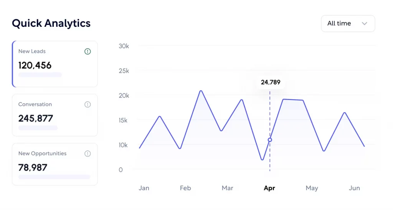This screenshot has height=210, width=393.
Task: Click the Conversation info icon
Action: 88,104
